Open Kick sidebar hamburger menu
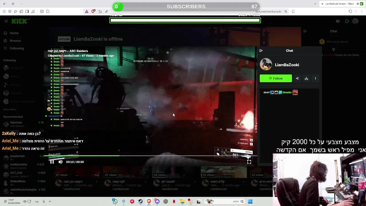The width and height of the screenshot is (366, 206). pos(6,21)
